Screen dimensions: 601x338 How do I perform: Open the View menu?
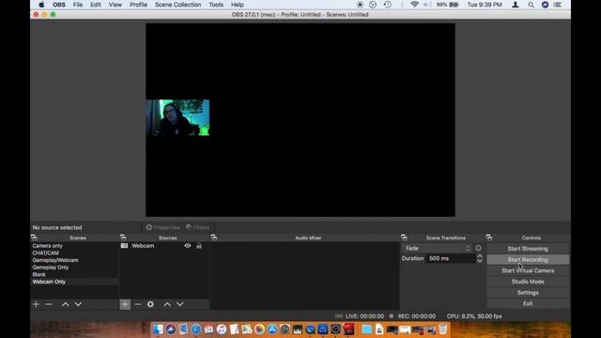point(115,5)
